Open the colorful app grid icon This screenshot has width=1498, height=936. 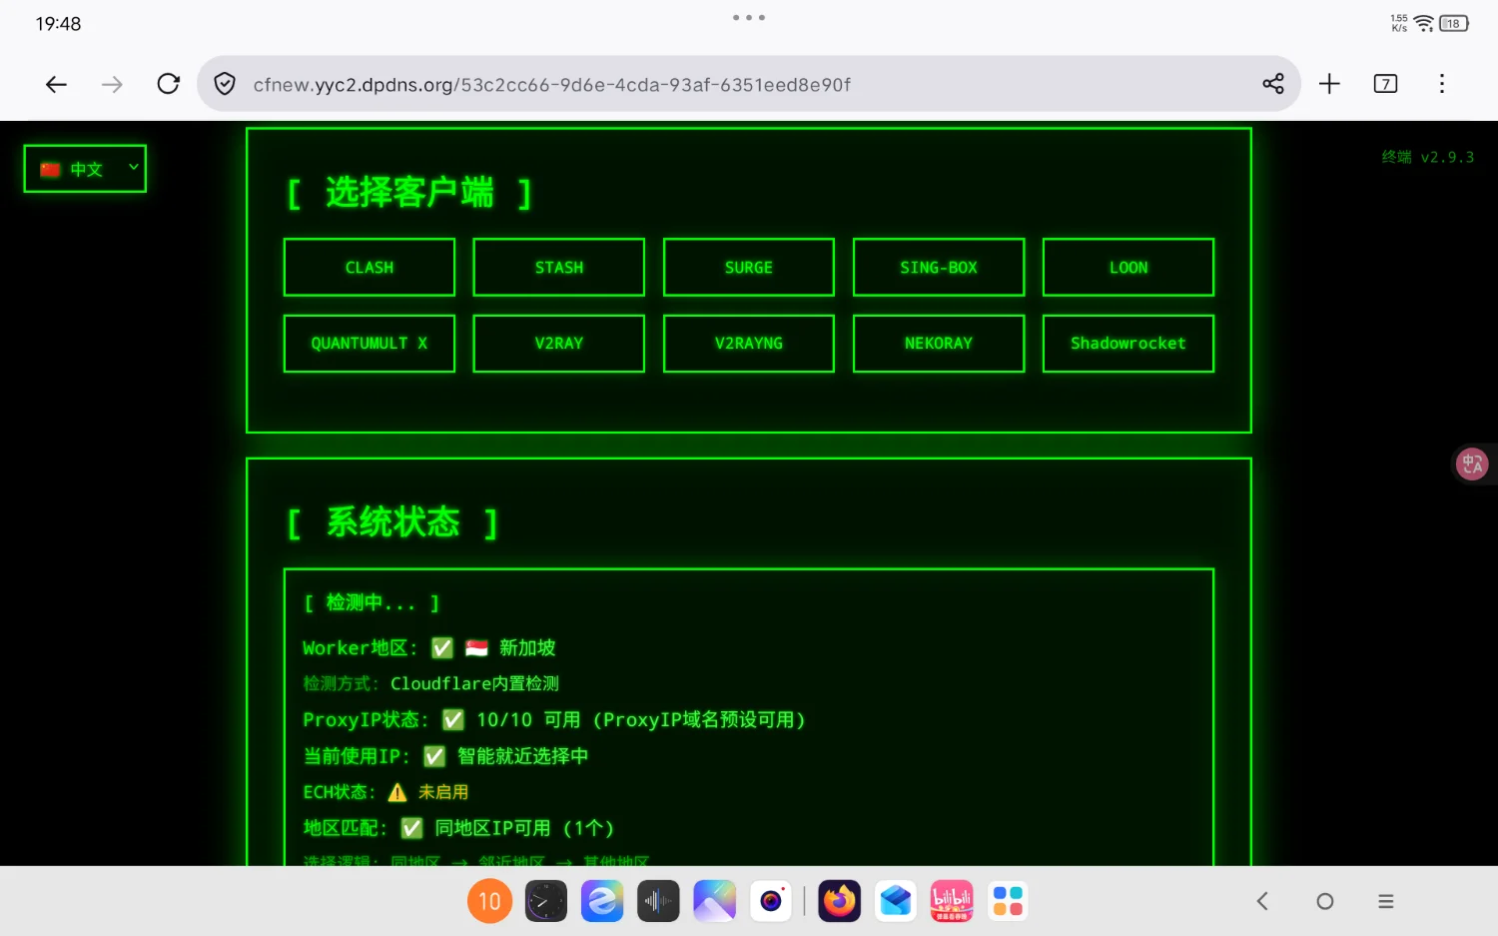(1008, 901)
